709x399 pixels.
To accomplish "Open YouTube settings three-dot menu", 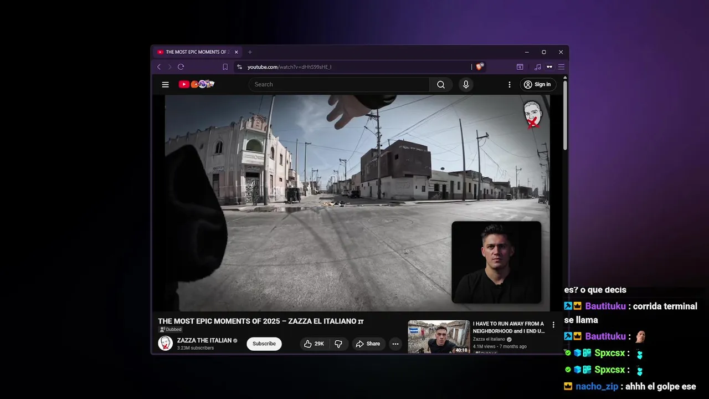I will 510,84.
